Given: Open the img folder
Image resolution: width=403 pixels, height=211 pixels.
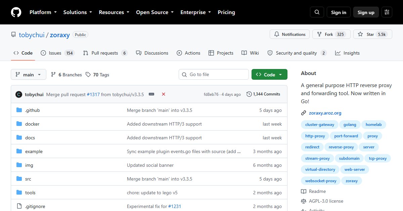Looking at the screenshot, I should click(x=29, y=165).
